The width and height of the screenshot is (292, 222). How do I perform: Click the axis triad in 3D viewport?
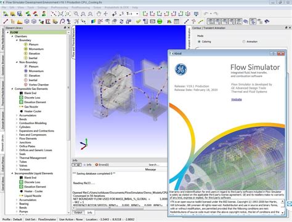84,144
